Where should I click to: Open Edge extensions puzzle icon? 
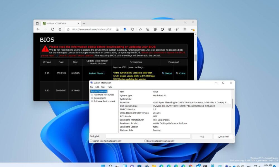(x=132, y=29)
